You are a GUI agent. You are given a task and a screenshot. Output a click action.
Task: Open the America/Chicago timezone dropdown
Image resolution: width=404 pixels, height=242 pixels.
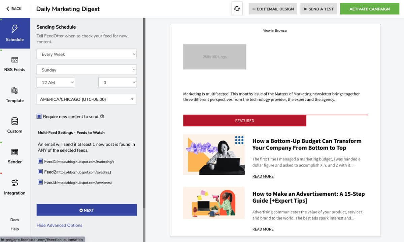[x=87, y=99]
